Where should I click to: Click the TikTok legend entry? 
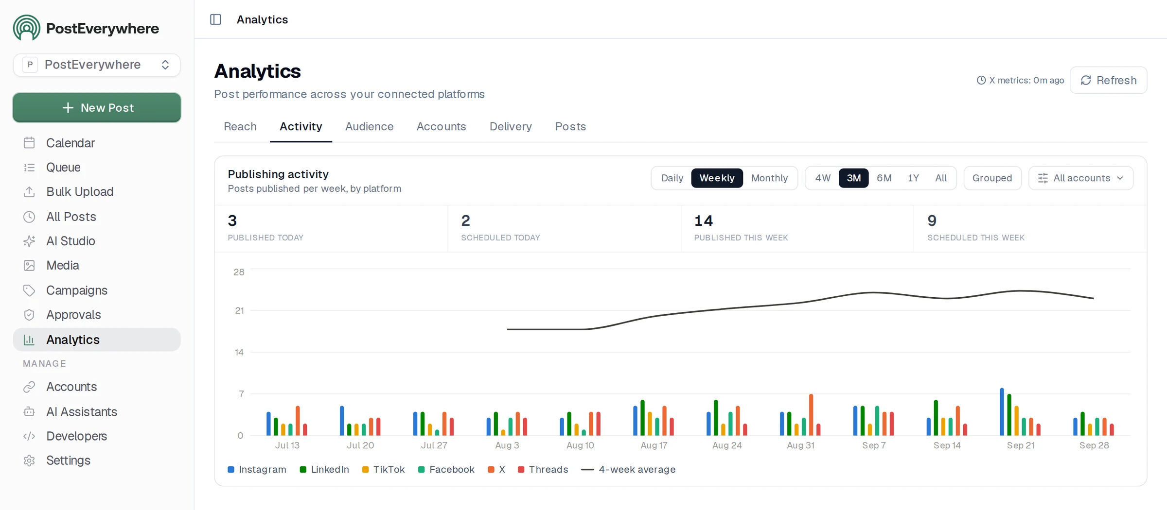(383, 470)
